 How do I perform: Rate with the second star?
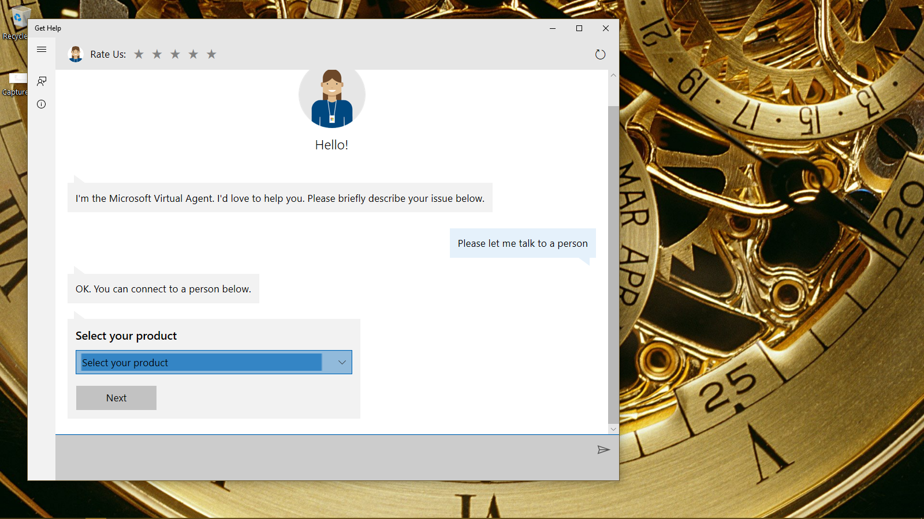pos(157,54)
